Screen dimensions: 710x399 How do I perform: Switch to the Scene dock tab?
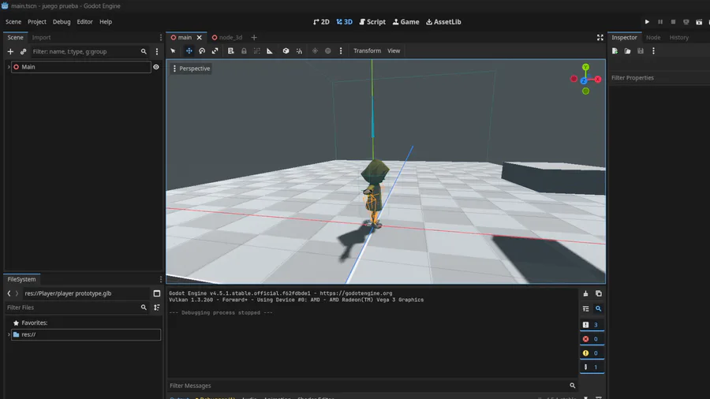point(15,38)
